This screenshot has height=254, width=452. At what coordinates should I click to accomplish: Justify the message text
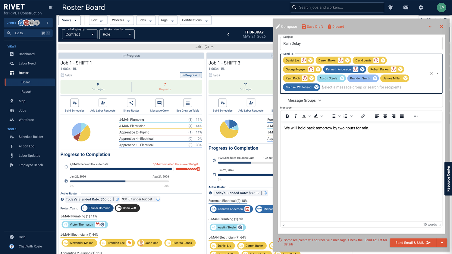click(402, 116)
